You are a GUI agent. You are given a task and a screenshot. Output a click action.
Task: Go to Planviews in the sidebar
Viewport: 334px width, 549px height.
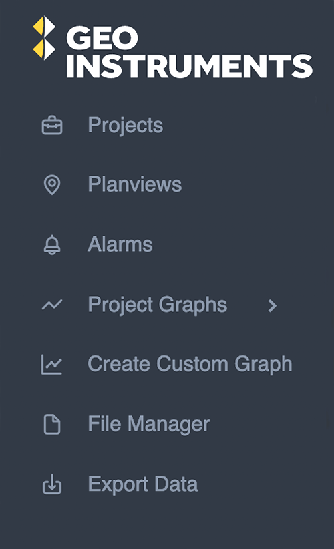pos(135,184)
